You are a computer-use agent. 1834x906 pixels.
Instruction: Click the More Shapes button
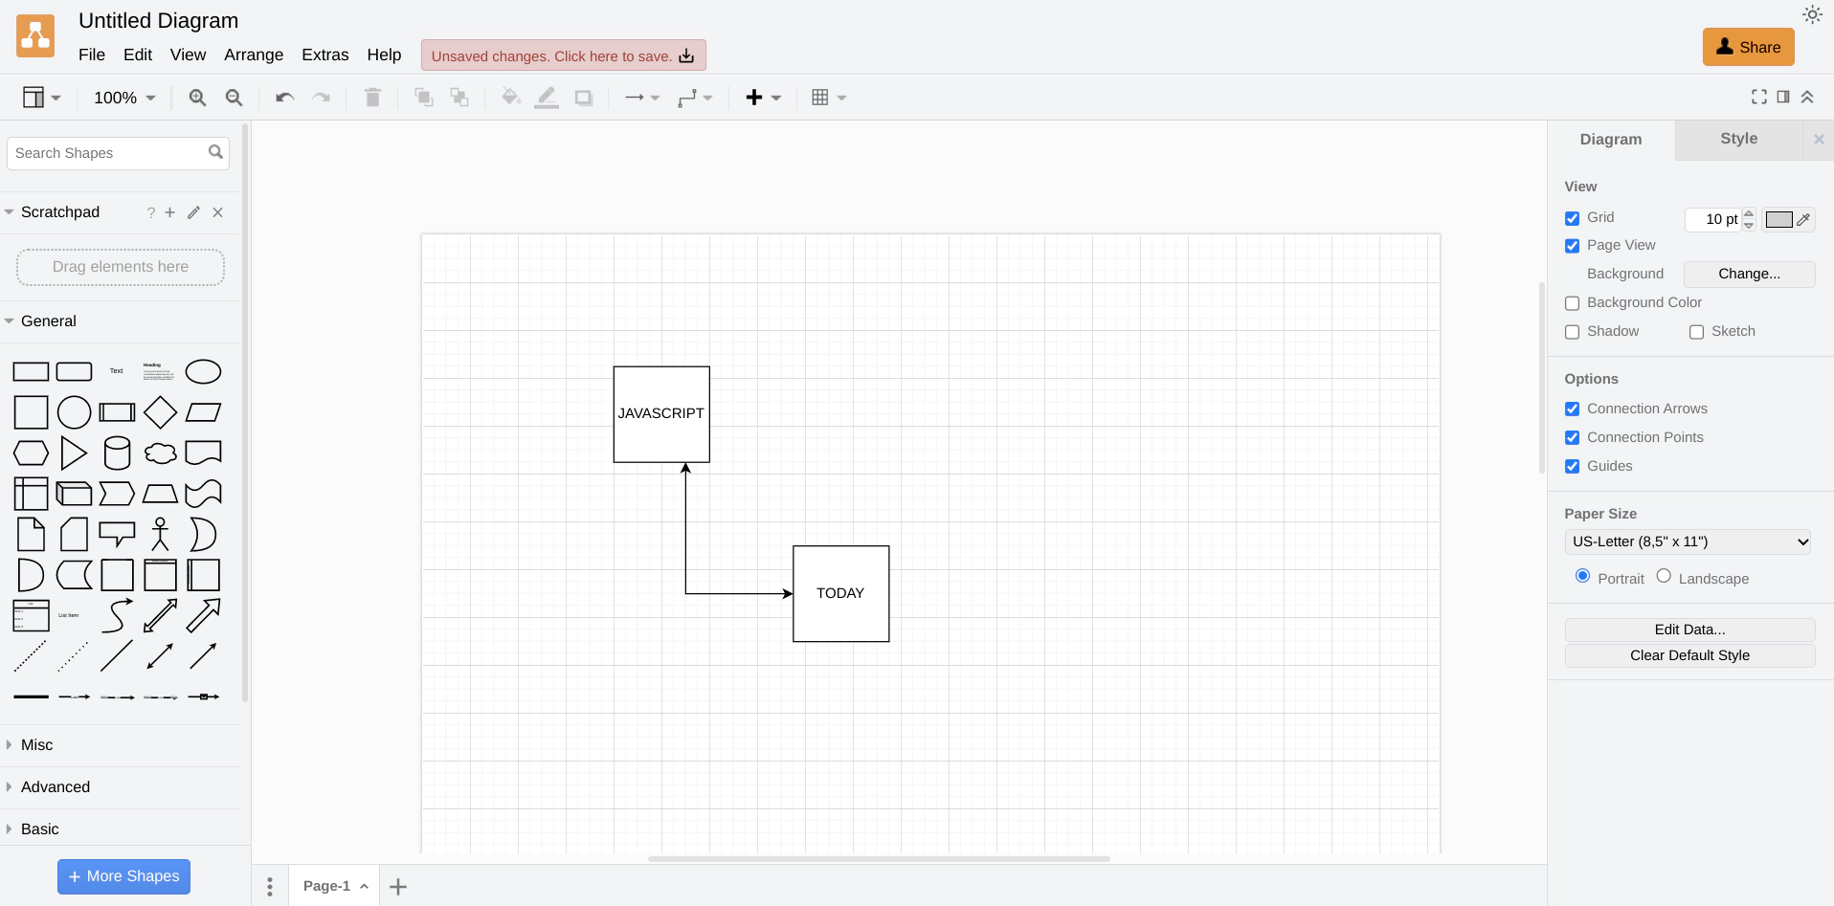click(123, 876)
